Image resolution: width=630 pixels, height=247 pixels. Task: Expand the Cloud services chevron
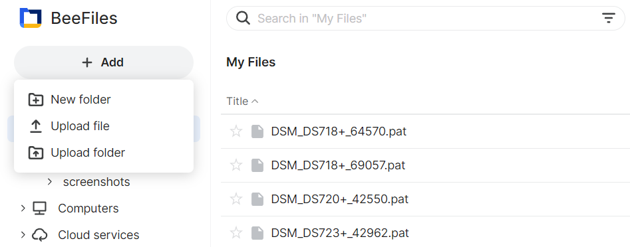23,234
